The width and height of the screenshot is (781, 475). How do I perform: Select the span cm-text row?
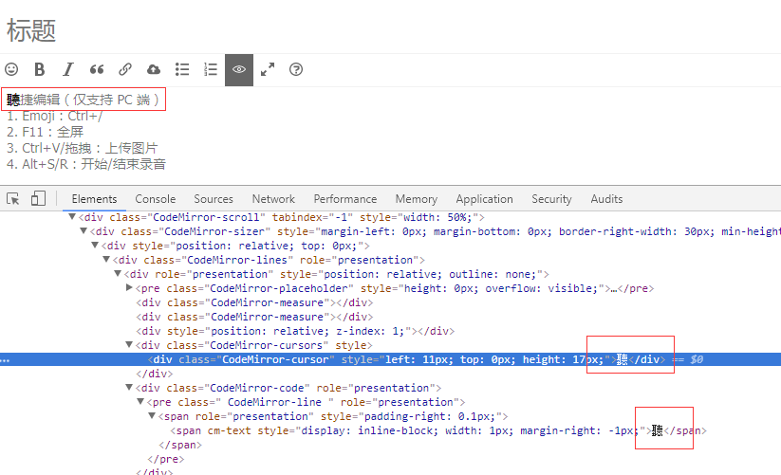438,430
